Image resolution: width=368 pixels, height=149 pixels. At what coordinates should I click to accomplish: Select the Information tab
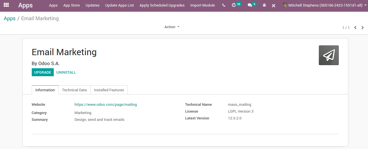coord(45,90)
